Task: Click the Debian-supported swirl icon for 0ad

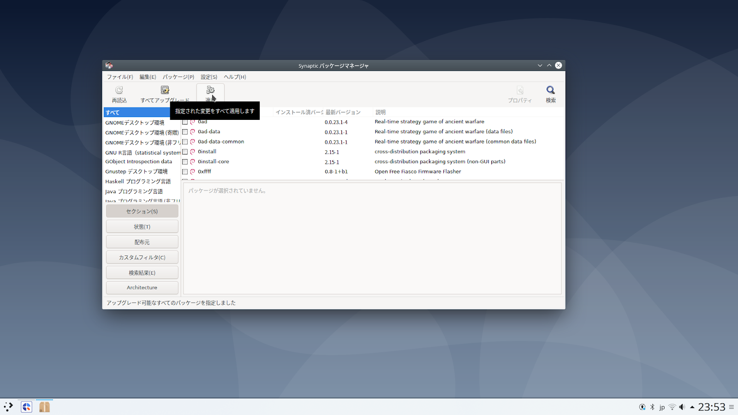Action: tap(193, 122)
